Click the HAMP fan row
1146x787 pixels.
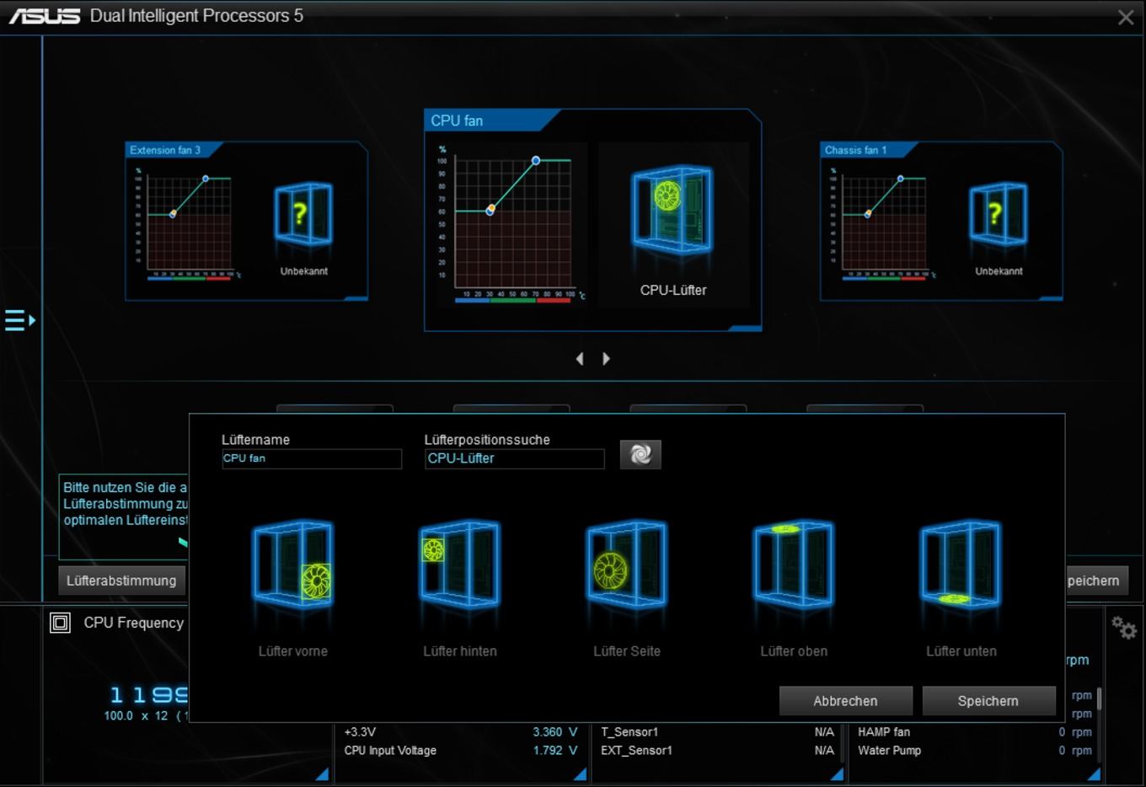click(x=975, y=732)
